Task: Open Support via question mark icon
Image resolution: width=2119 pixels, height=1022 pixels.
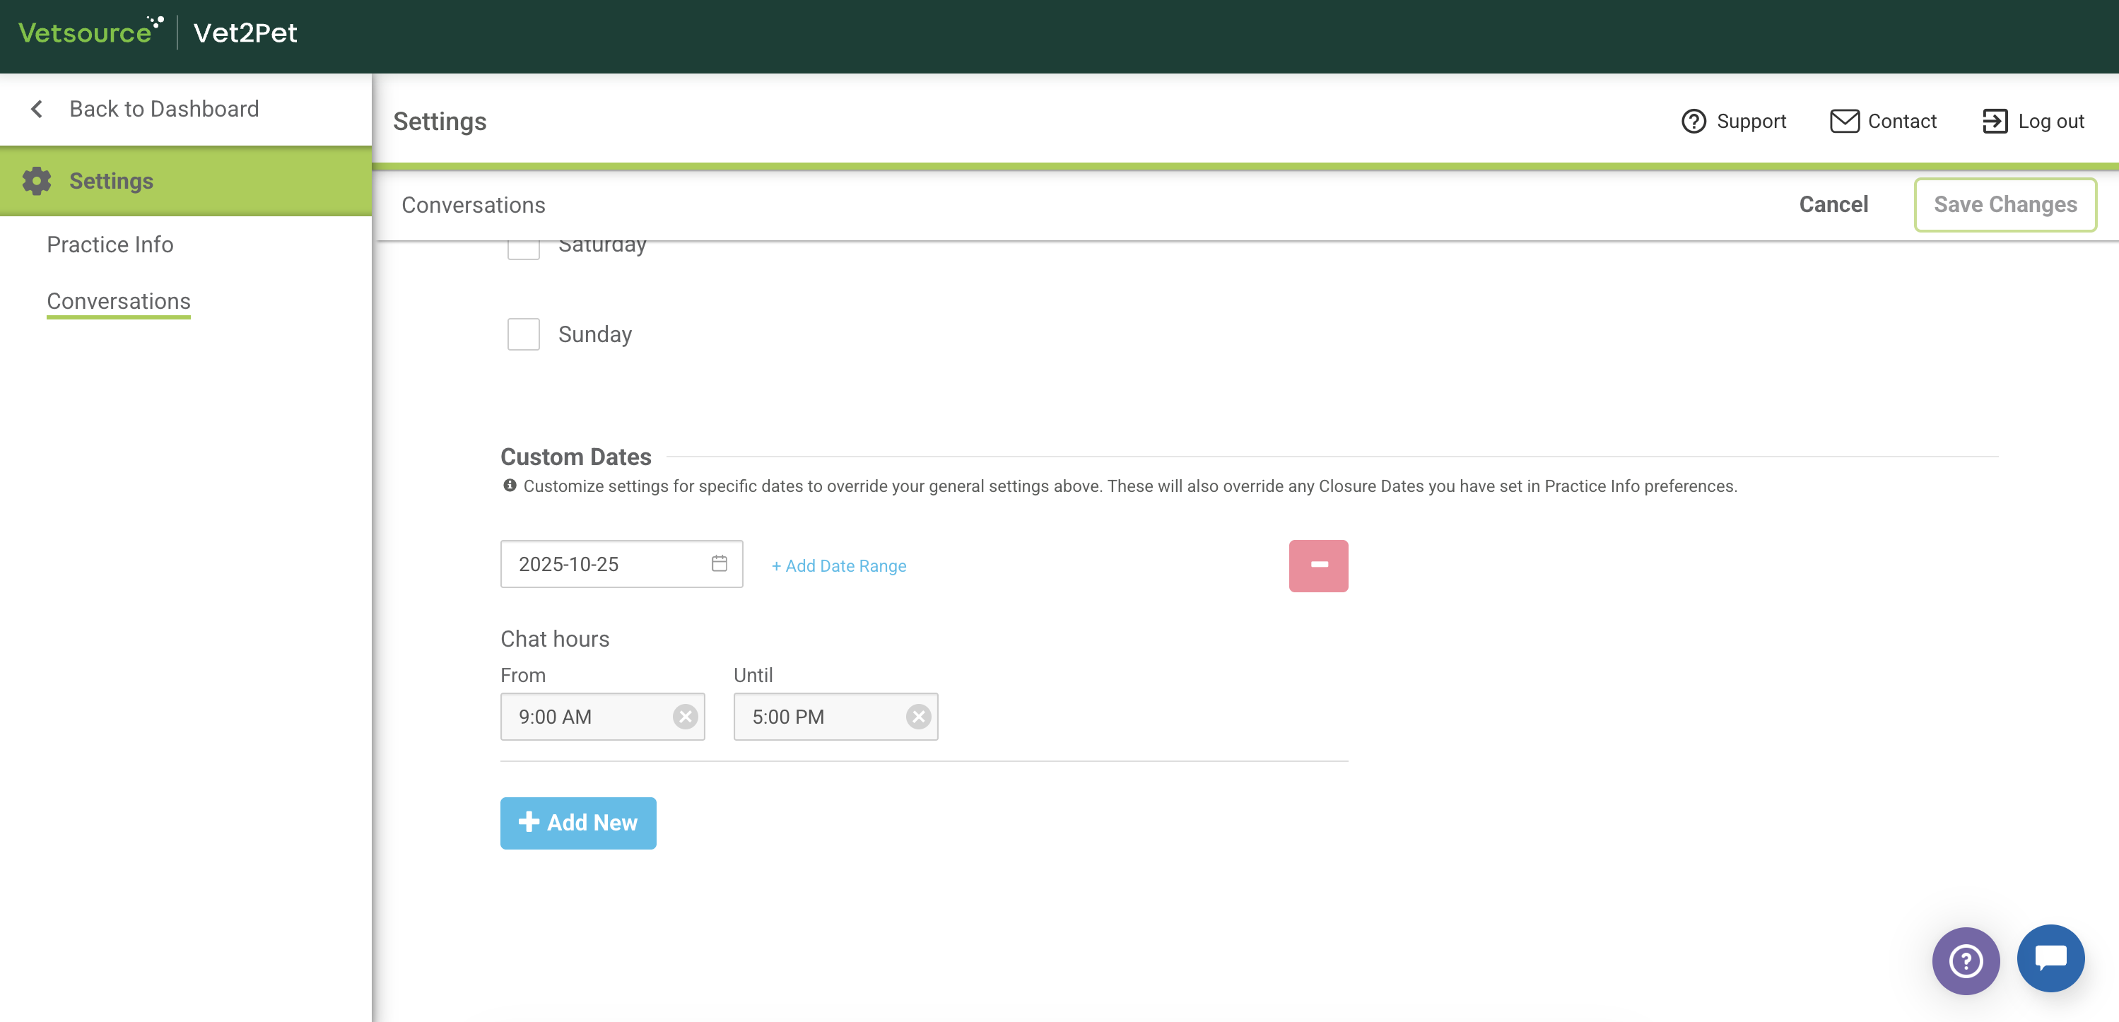Action: 1693,121
